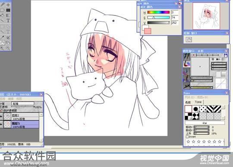Choose the top pen preset in brush window
The width and height of the screenshot is (233, 167).
(x=186, y=57)
